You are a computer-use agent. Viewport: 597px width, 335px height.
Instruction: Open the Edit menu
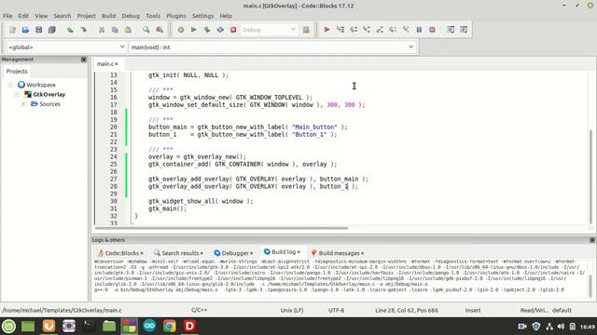23,16
